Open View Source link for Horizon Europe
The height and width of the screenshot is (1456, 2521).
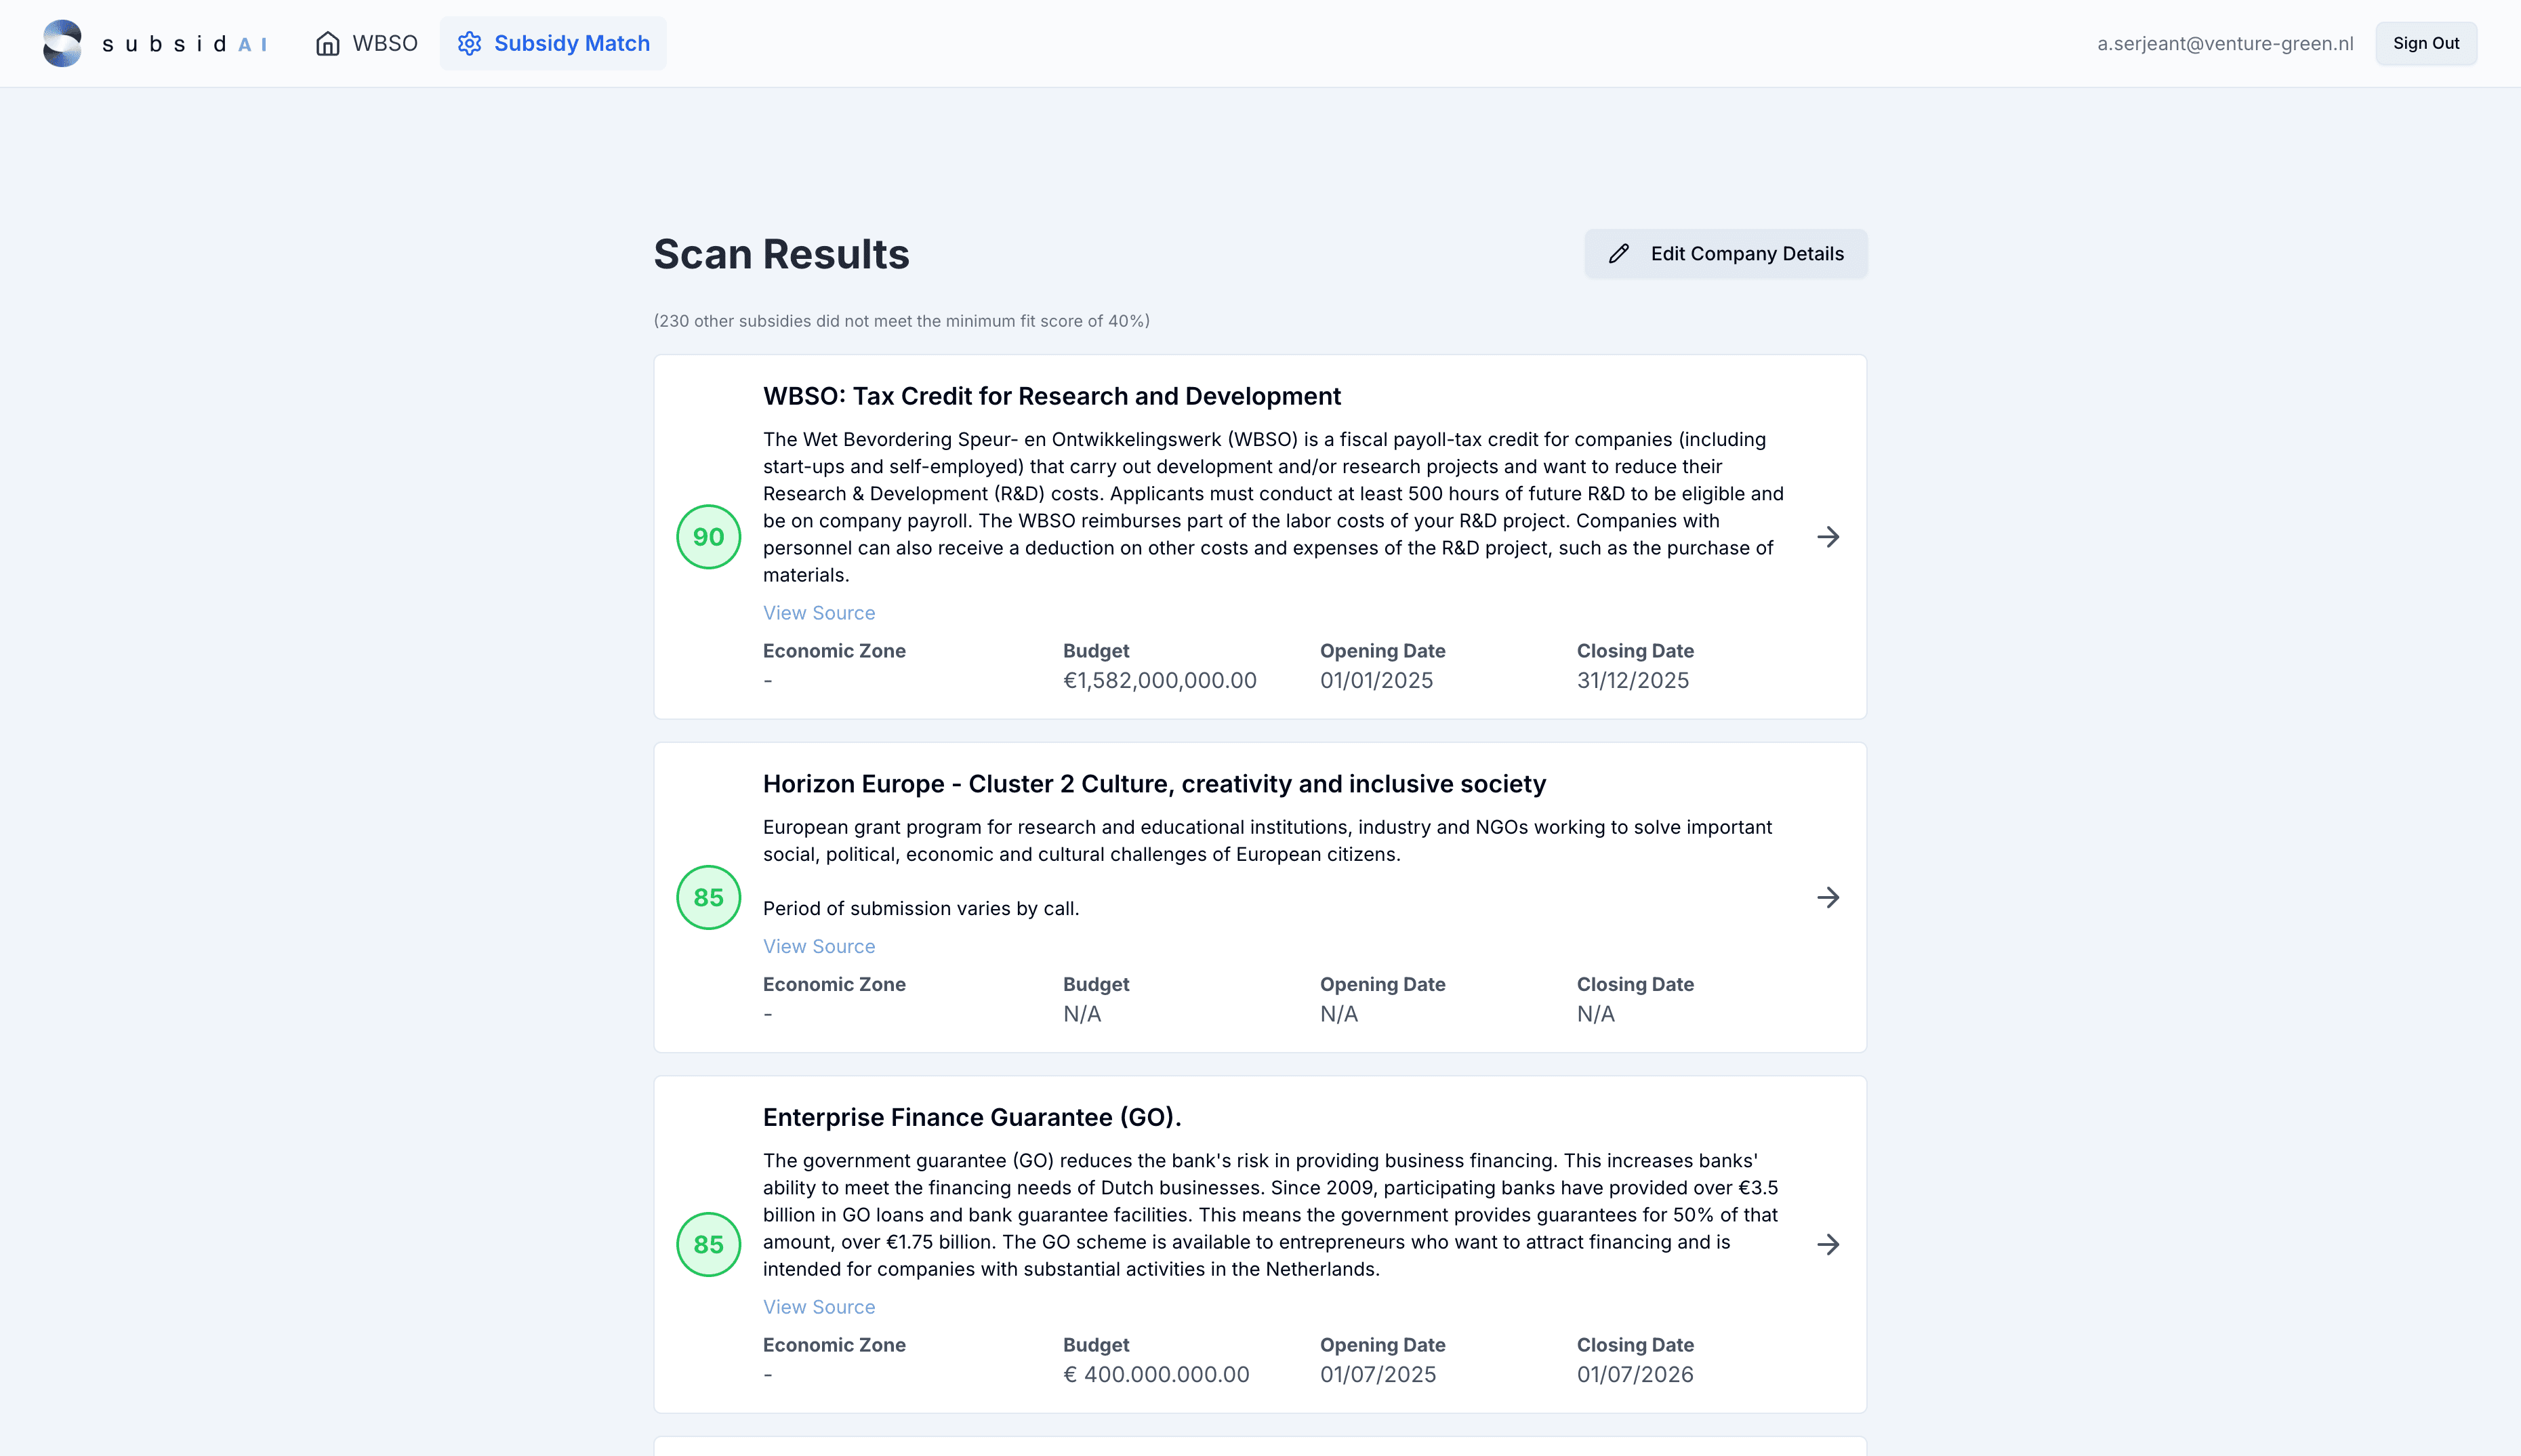819,946
